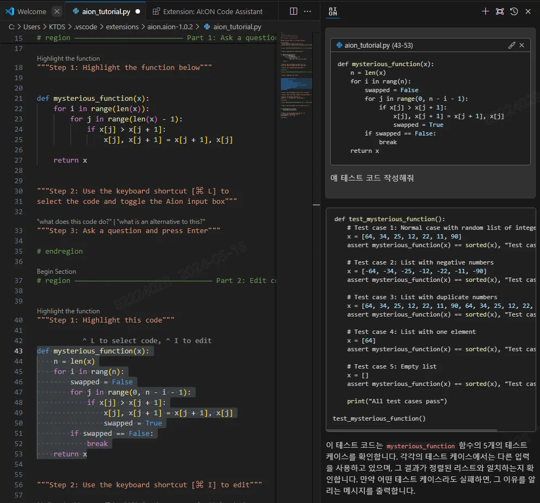Image resolution: width=540 pixels, height=503 pixels.
Task: Start a new AI:ON chat with plus icon
Action: click(x=485, y=11)
